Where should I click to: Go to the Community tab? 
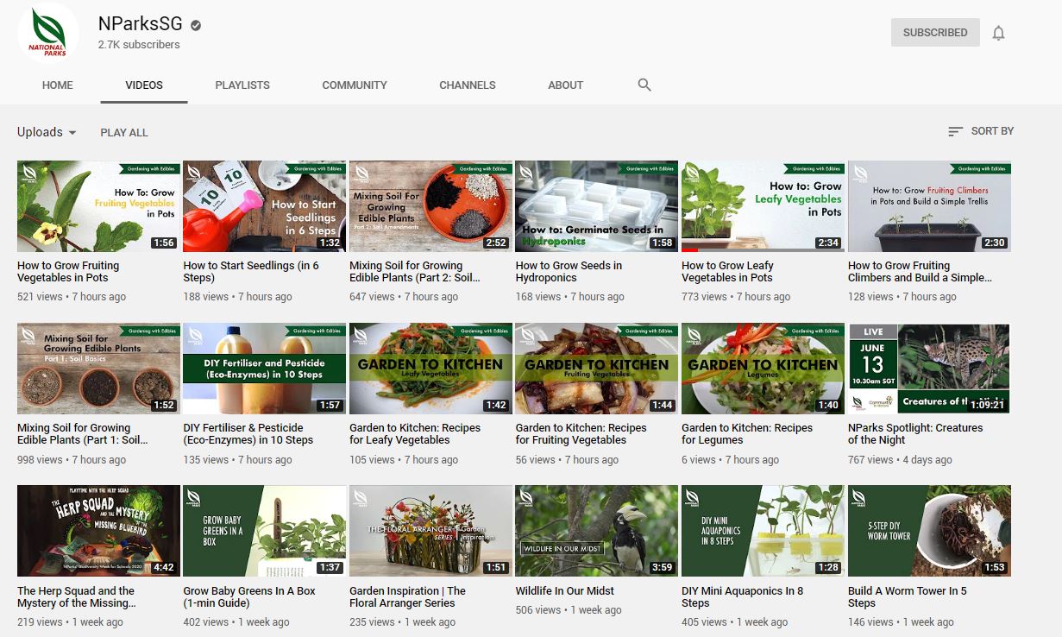tap(355, 85)
